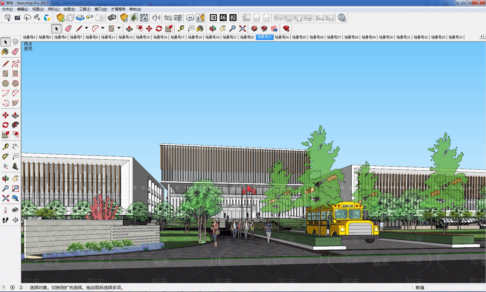Click the sign-in user status bar icon

tap(21, 287)
